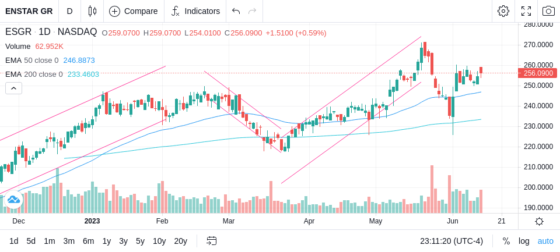Open the go-to-date calendar icon
The width and height of the screenshot is (560, 252).
point(211,241)
